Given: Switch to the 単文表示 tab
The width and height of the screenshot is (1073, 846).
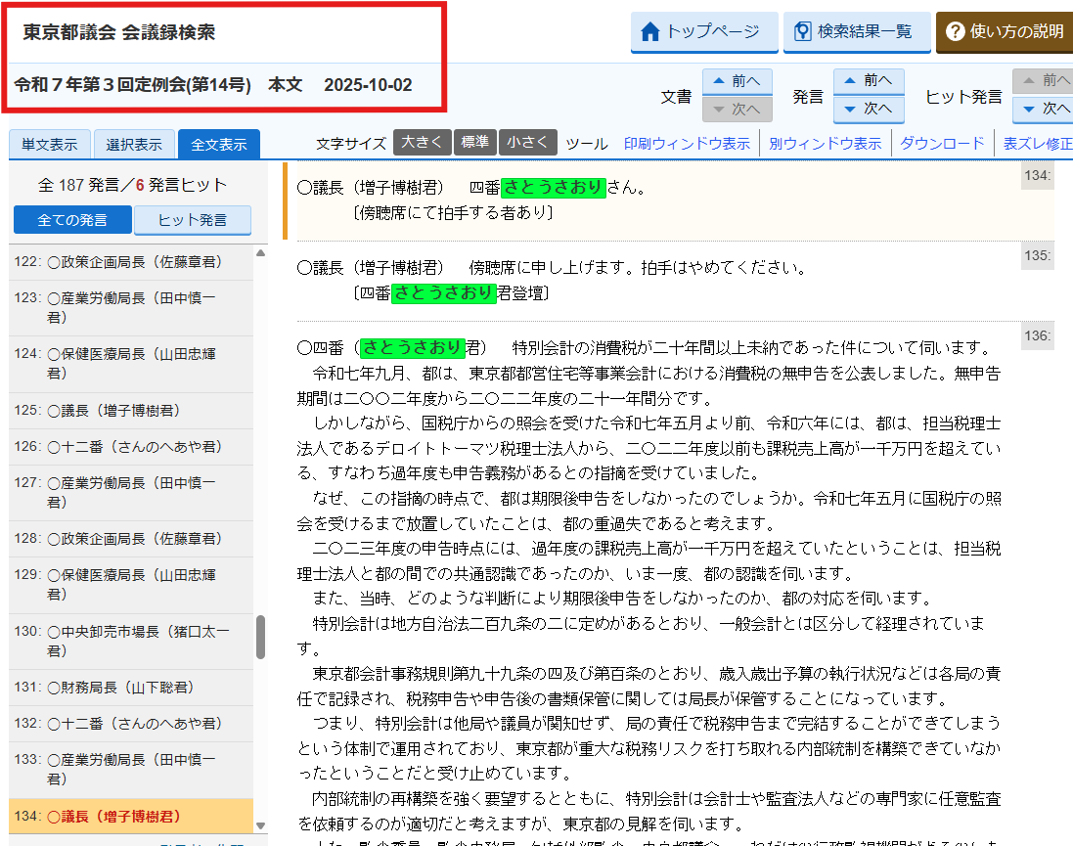Looking at the screenshot, I should 49,145.
